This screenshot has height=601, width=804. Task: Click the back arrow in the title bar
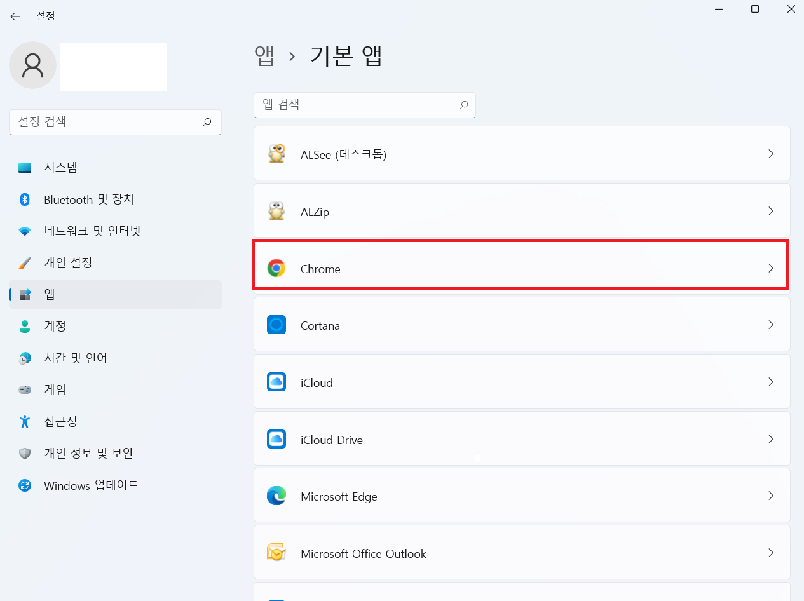click(x=15, y=16)
